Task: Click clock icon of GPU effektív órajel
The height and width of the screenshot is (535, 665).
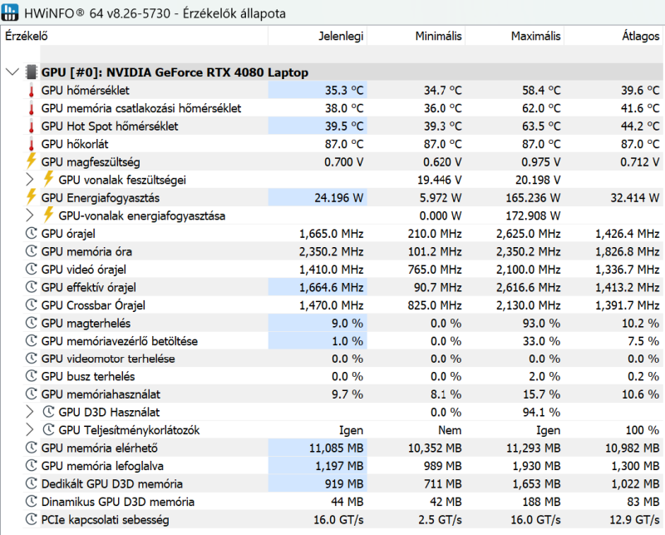Action: (32, 286)
